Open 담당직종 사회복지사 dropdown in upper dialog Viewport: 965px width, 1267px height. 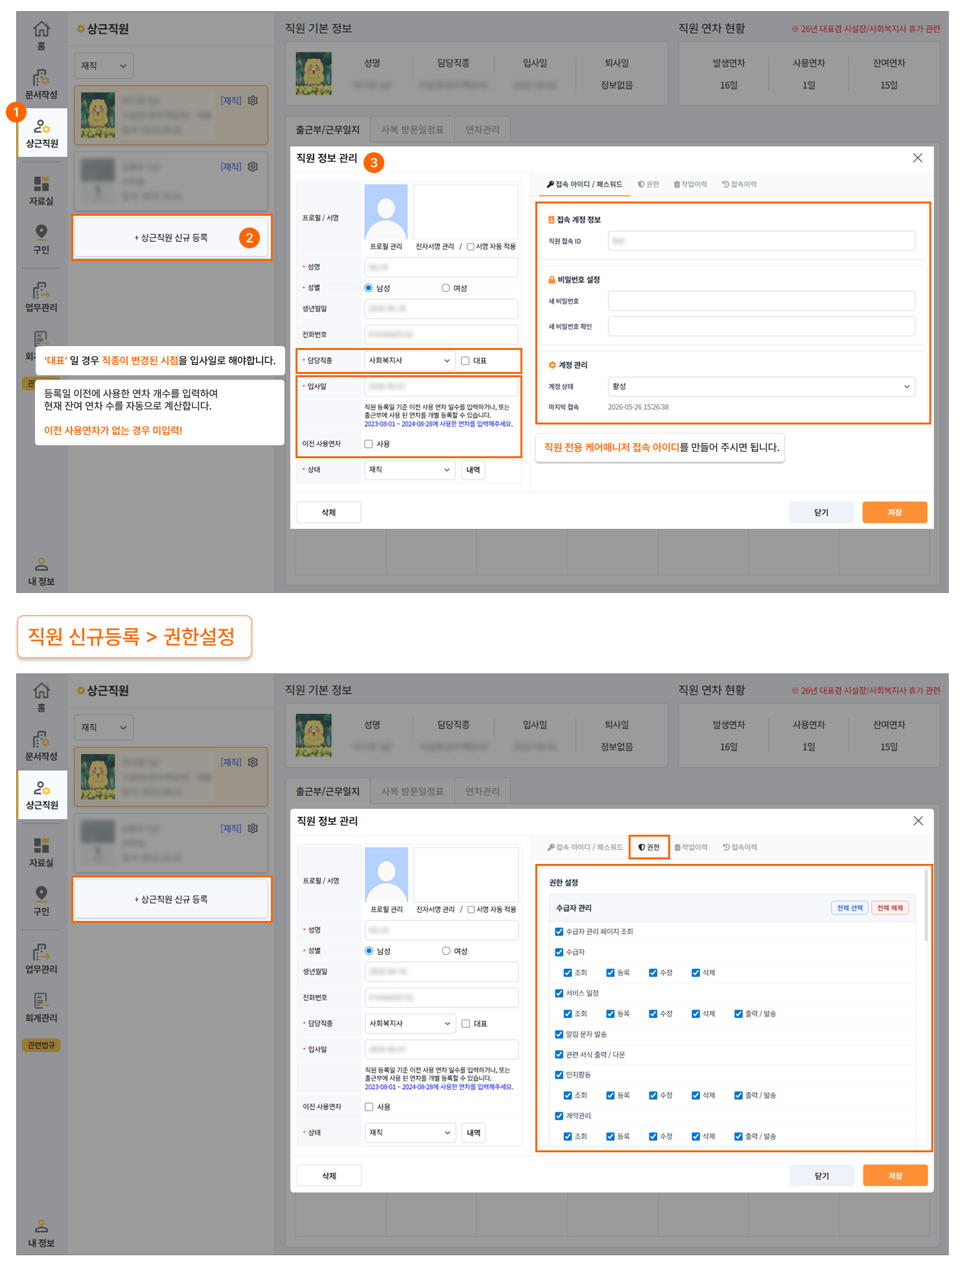410,360
